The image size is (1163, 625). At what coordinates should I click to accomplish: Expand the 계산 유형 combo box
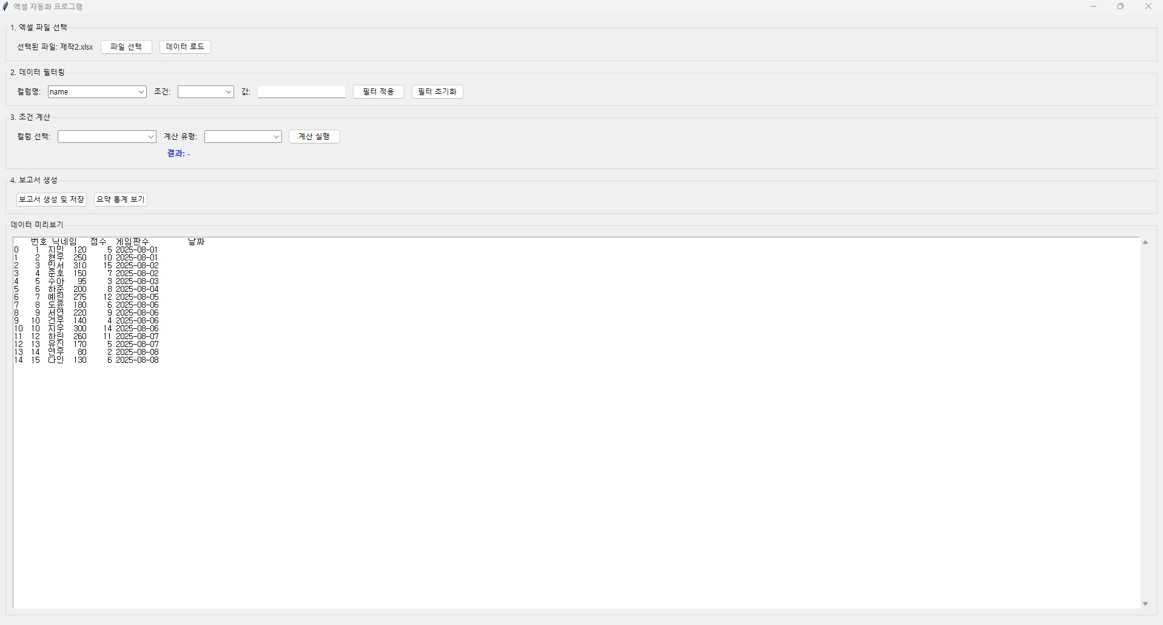click(x=243, y=137)
